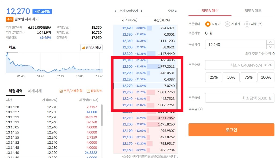
Task: Click the 13:14:52 trade history row
Action: tap(53, 143)
